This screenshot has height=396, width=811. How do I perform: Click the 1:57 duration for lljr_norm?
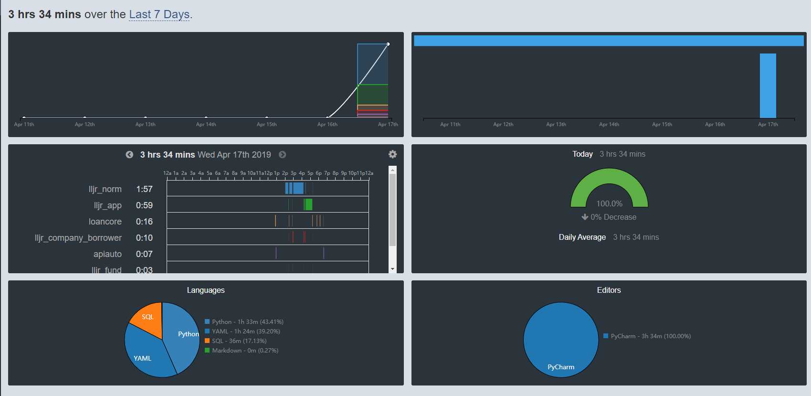pyautogui.click(x=144, y=189)
